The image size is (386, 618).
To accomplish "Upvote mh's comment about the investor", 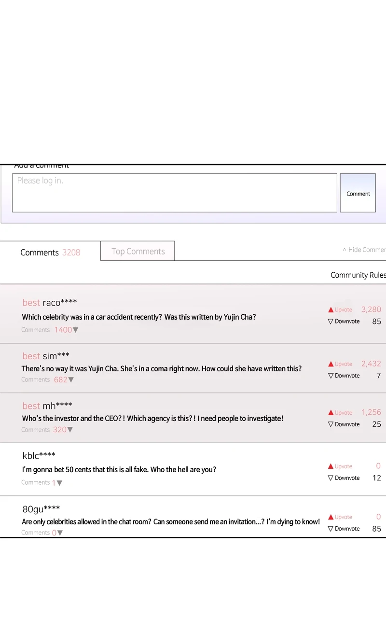I will pyautogui.click(x=340, y=412).
